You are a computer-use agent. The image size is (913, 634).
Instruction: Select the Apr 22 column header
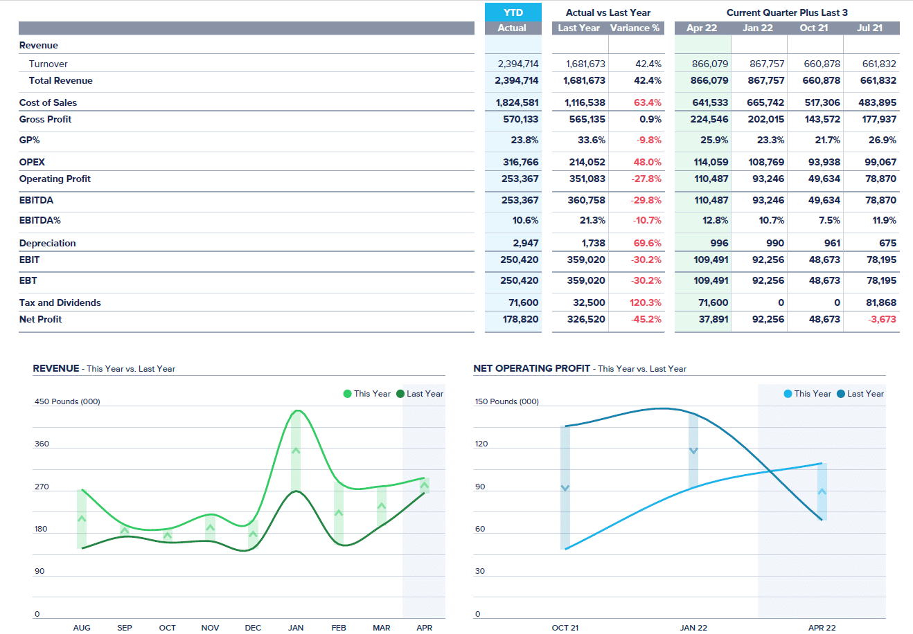click(702, 28)
